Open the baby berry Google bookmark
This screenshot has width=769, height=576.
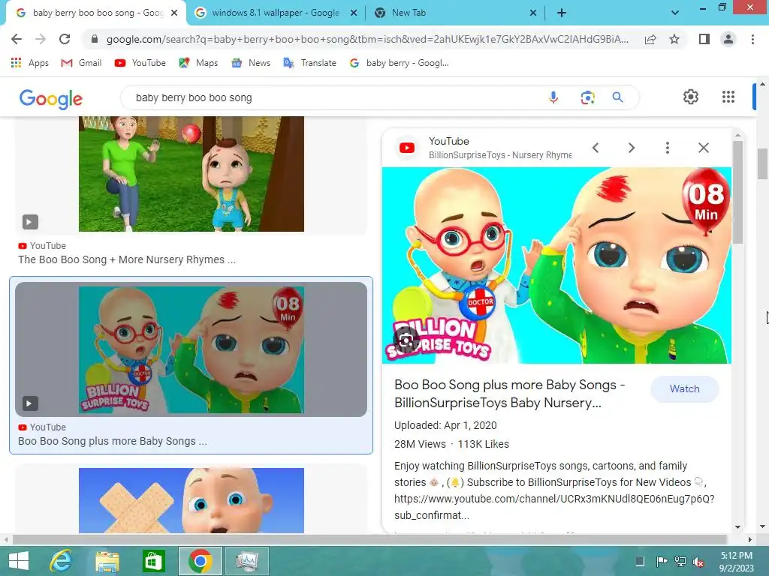[400, 63]
